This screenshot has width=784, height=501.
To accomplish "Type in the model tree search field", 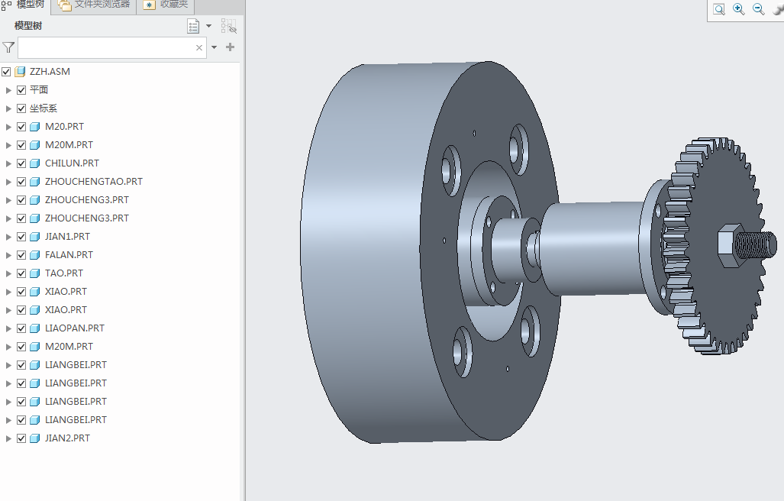I will tap(112, 47).
